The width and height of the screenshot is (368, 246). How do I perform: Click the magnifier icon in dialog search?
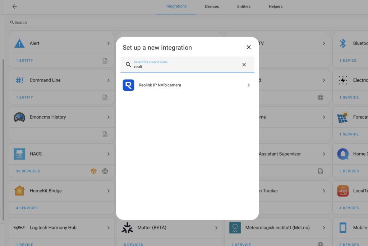(x=128, y=65)
